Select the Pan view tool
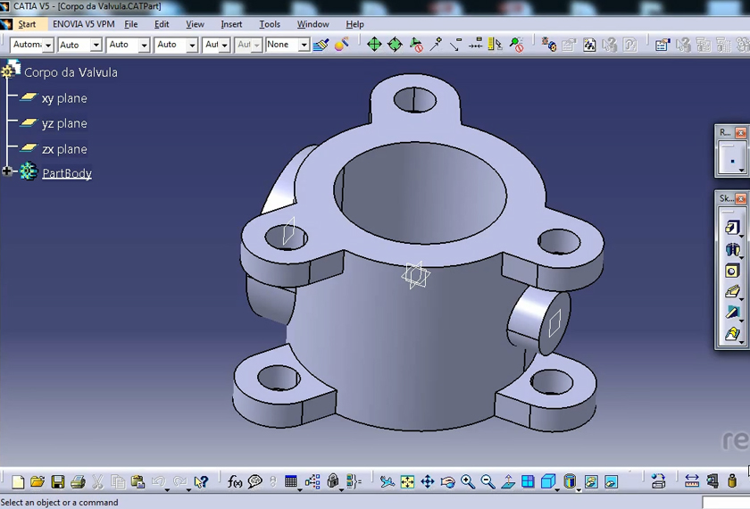This screenshot has width=750, height=509. click(428, 482)
